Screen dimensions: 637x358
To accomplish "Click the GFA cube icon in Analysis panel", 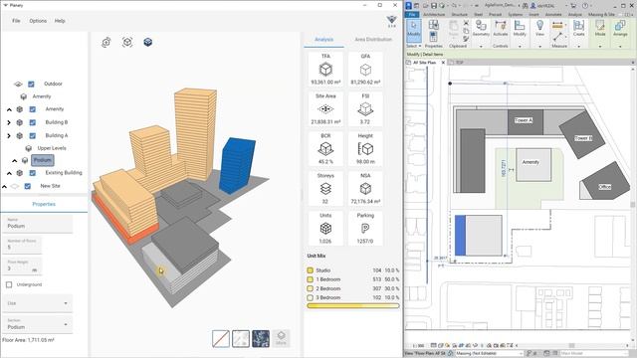I will pos(365,70).
